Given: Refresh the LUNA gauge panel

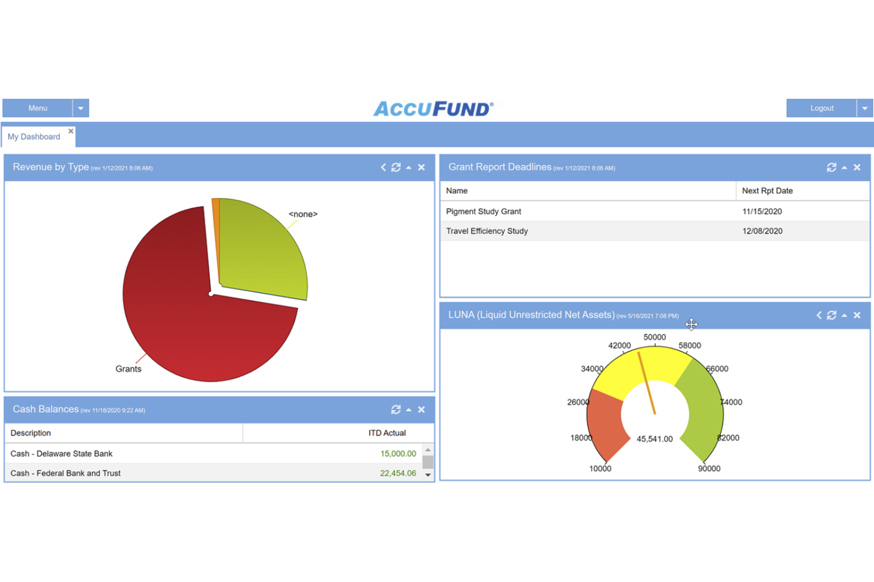Looking at the screenshot, I should point(833,315).
